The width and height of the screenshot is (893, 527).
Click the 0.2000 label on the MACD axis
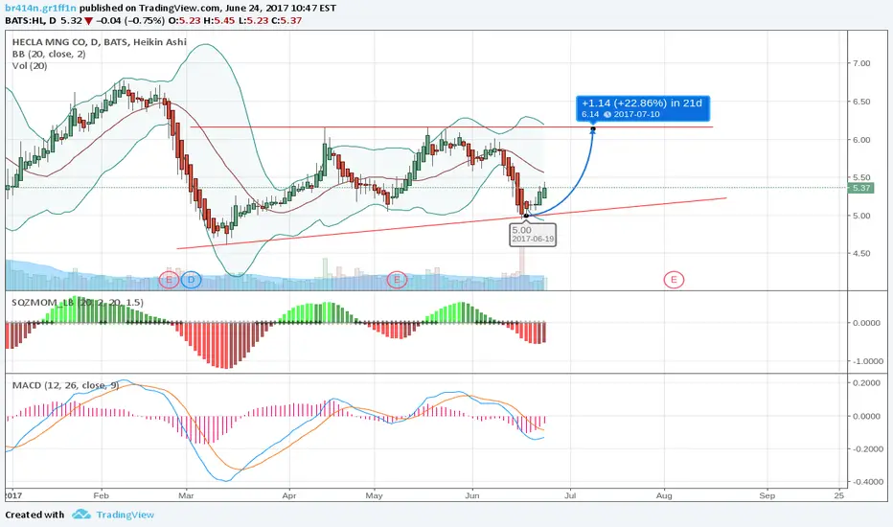tap(866, 383)
